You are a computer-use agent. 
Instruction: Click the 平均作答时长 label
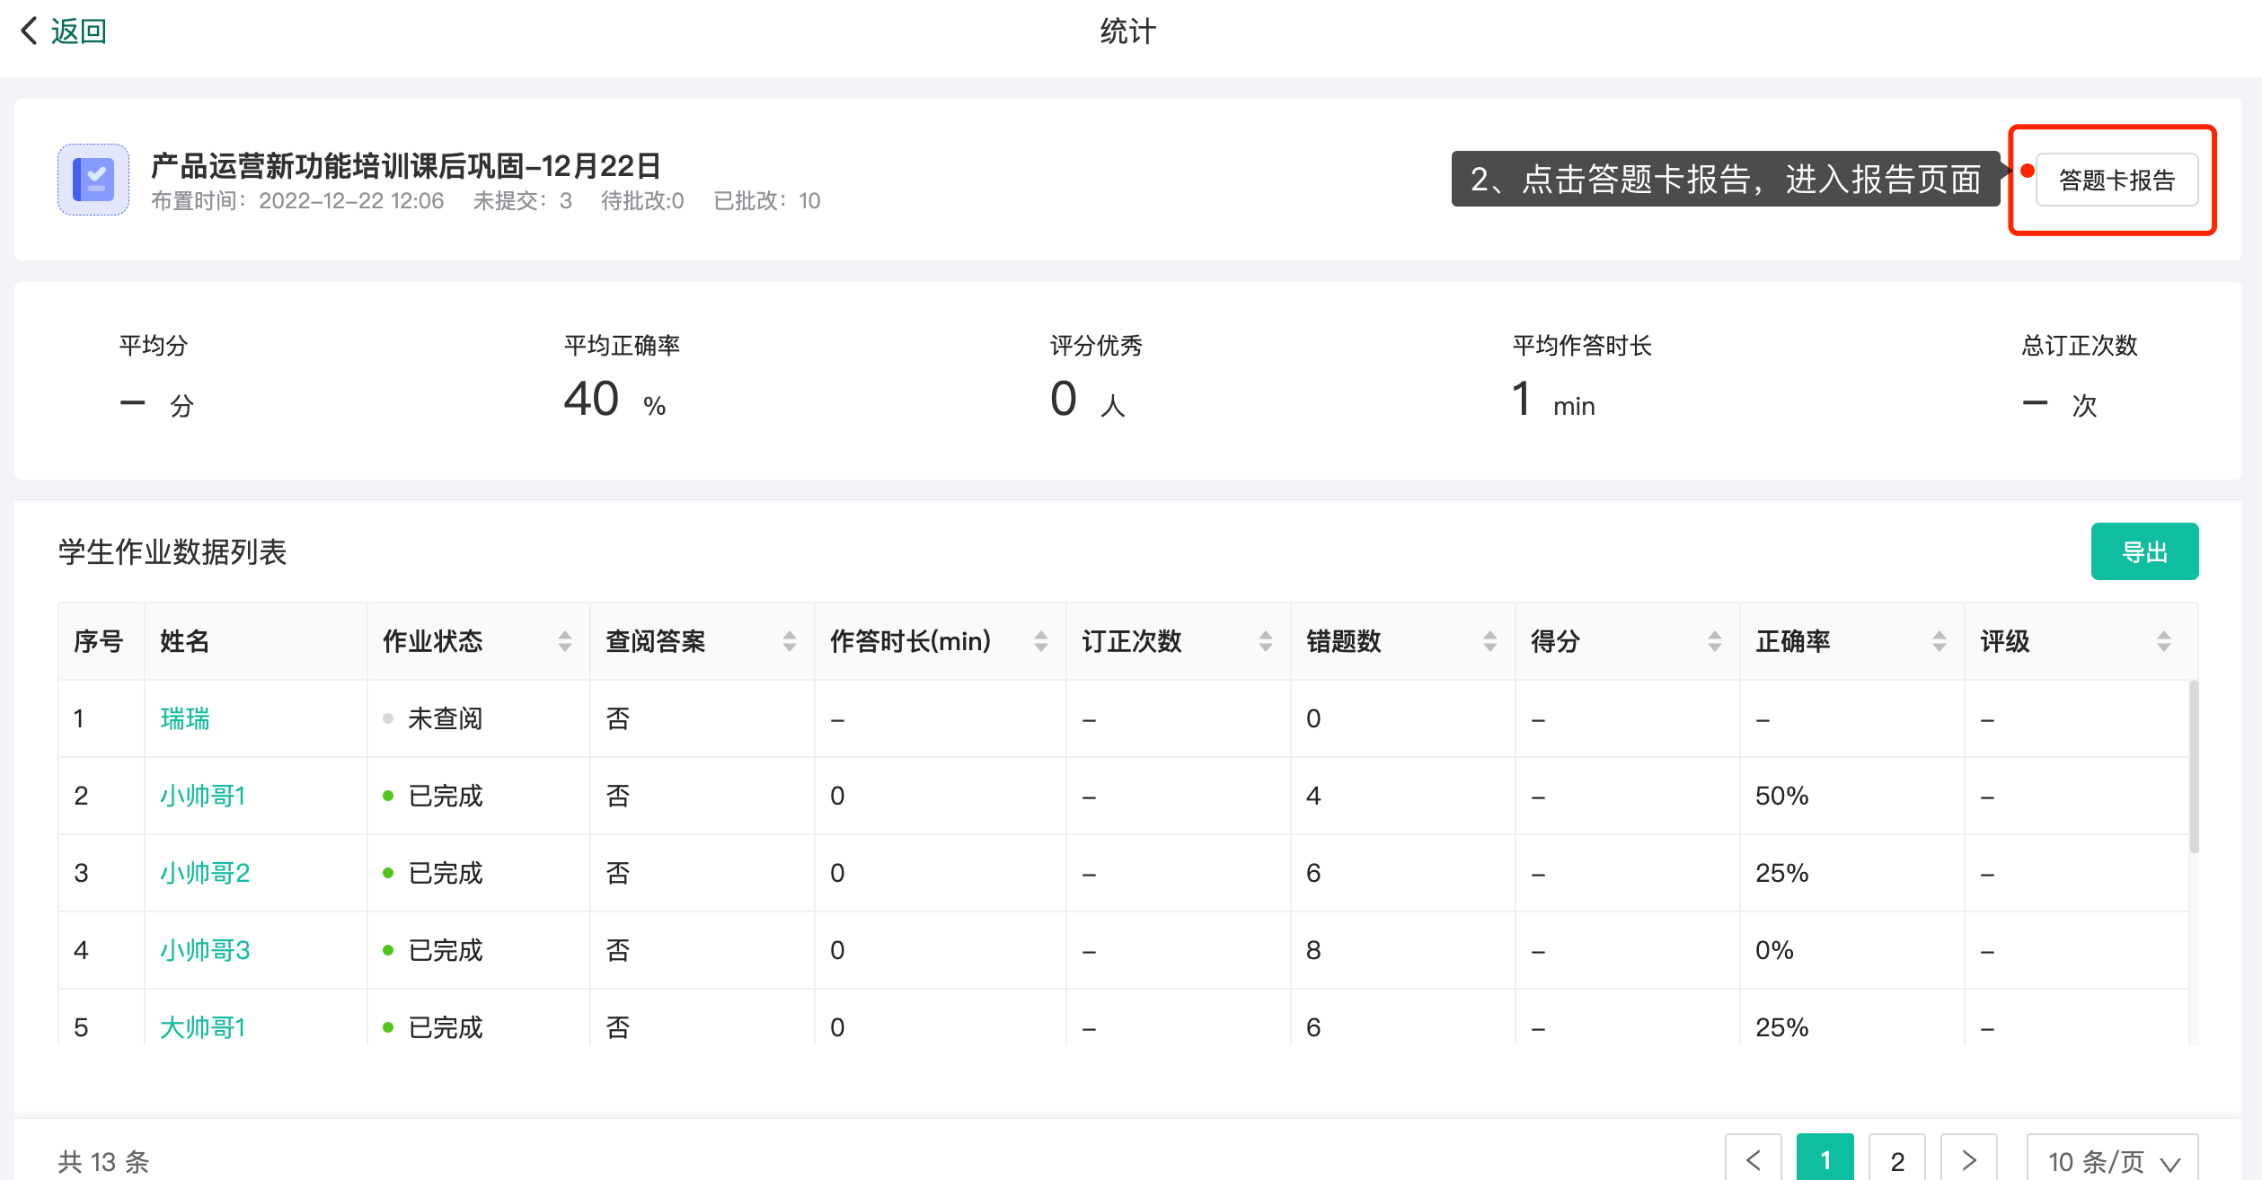[1582, 346]
